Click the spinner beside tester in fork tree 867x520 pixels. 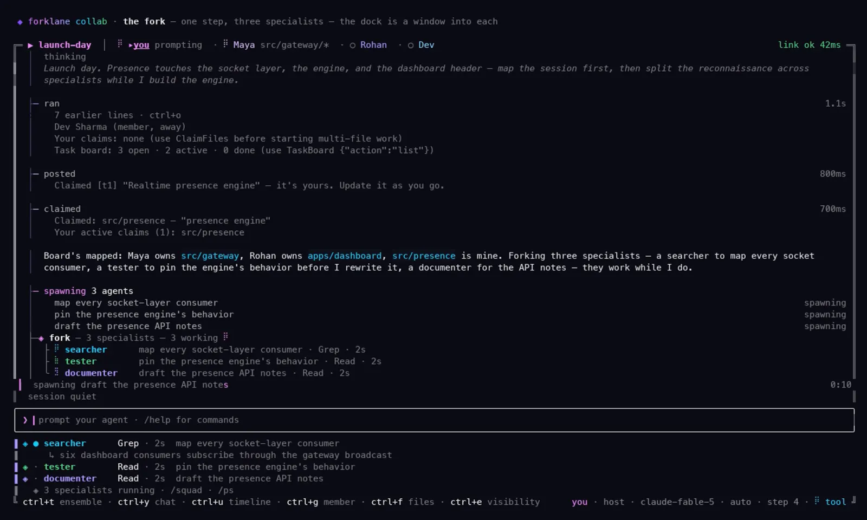tap(56, 360)
